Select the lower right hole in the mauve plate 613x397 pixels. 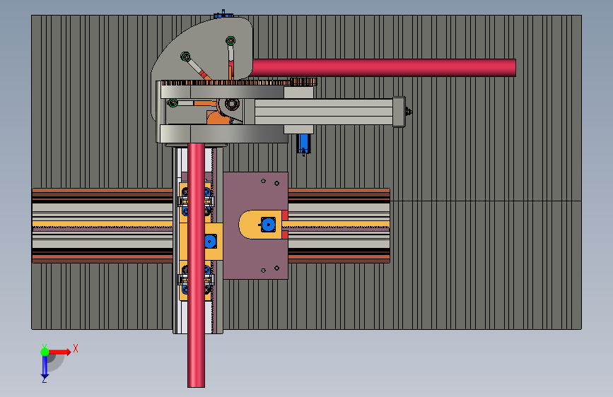(x=276, y=268)
